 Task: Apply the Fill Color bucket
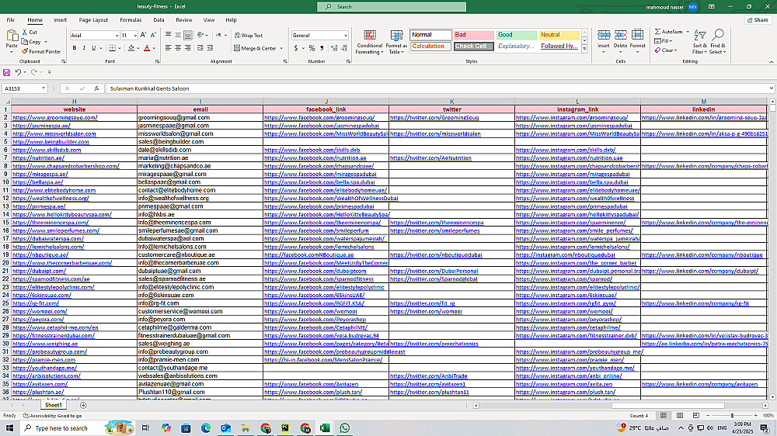tap(131, 48)
